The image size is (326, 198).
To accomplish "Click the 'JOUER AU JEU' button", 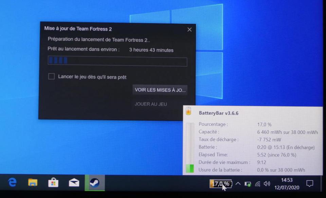I will pos(151,104).
